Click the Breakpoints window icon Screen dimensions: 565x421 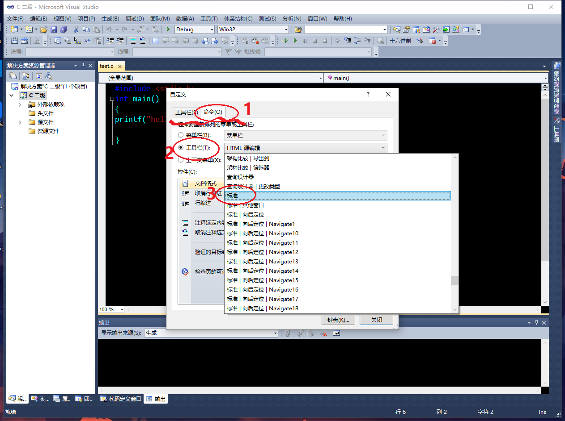click(x=432, y=41)
